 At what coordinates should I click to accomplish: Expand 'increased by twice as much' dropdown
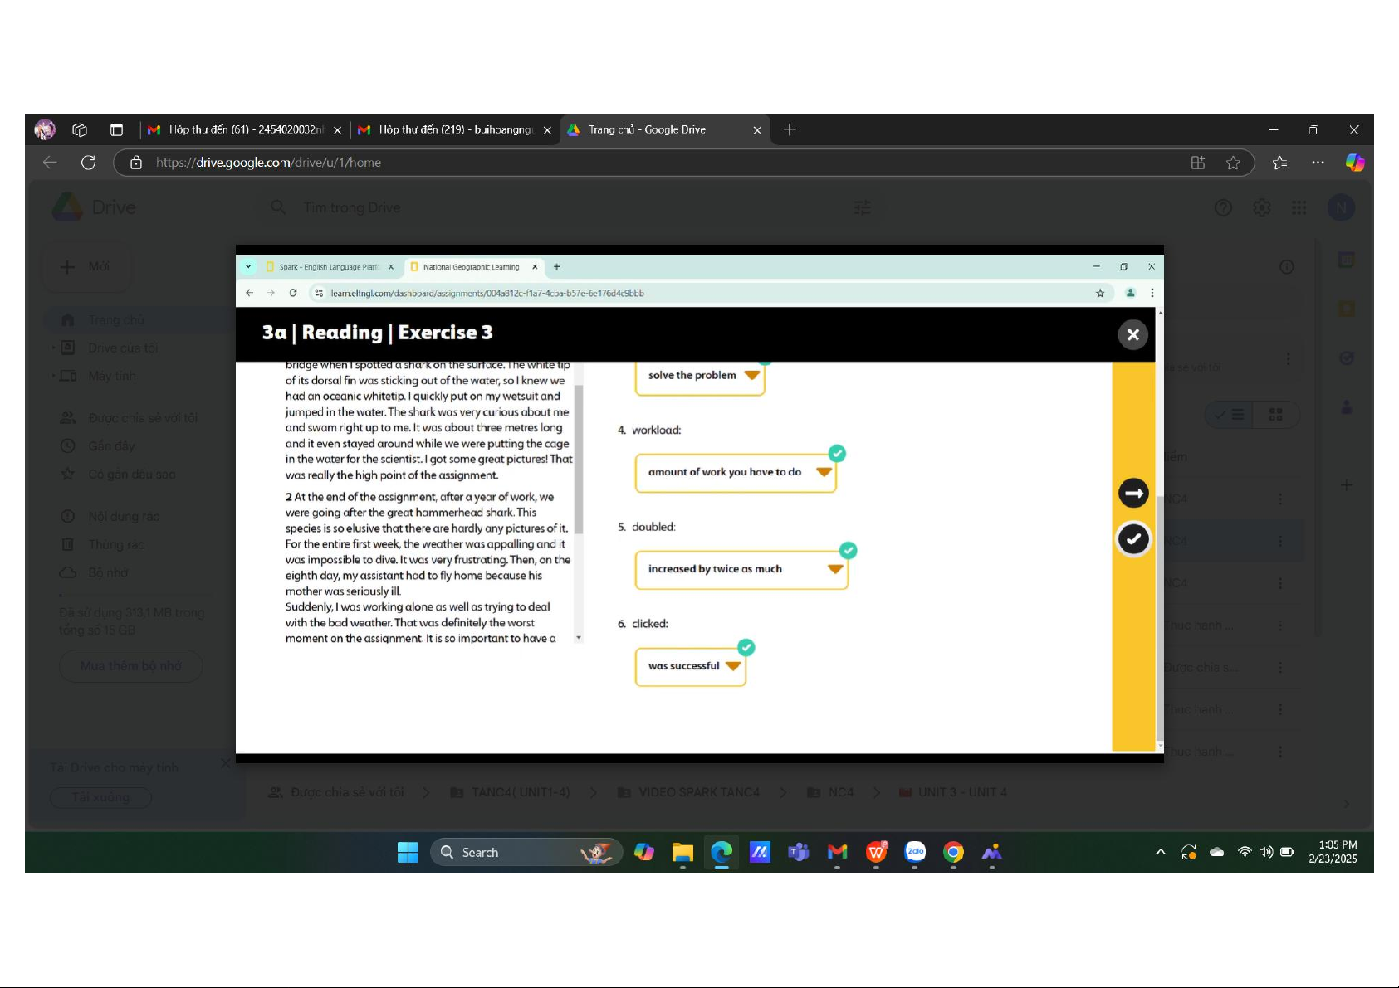835,569
